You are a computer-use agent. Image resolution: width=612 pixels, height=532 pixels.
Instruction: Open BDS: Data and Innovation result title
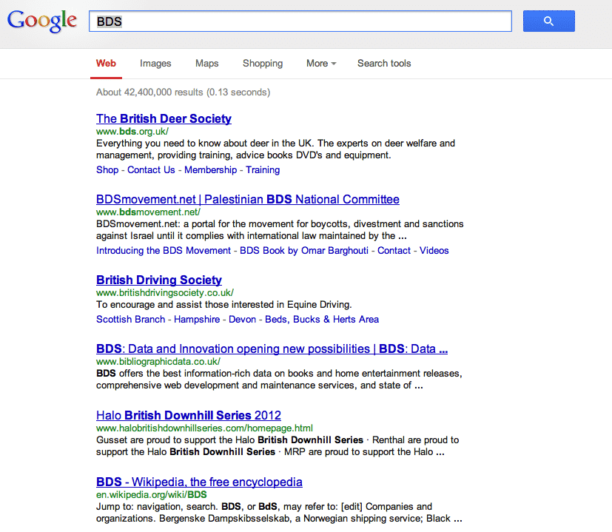coord(272,349)
